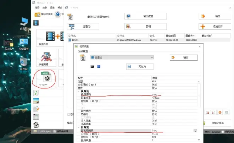This screenshot has width=234, height=143.
Task: Click the 此电脑 desktop icon
Action: (x=24, y=24)
